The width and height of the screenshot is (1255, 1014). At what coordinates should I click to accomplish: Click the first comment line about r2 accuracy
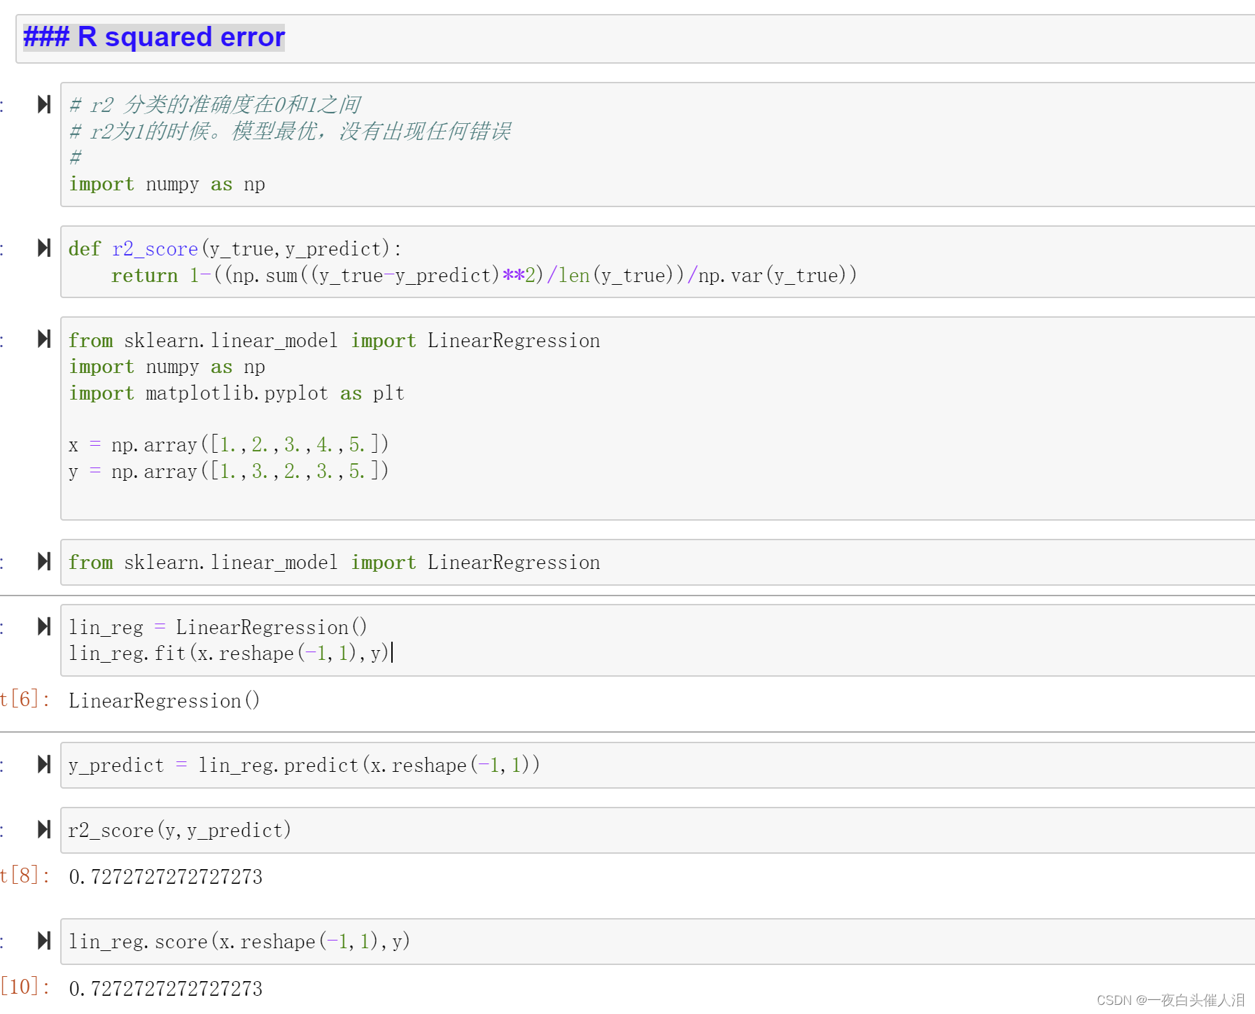[215, 105]
